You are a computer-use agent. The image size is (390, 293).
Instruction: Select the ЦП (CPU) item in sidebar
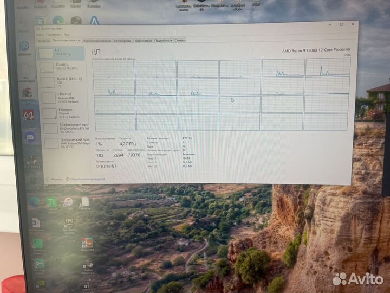pyautogui.click(x=61, y=53)
